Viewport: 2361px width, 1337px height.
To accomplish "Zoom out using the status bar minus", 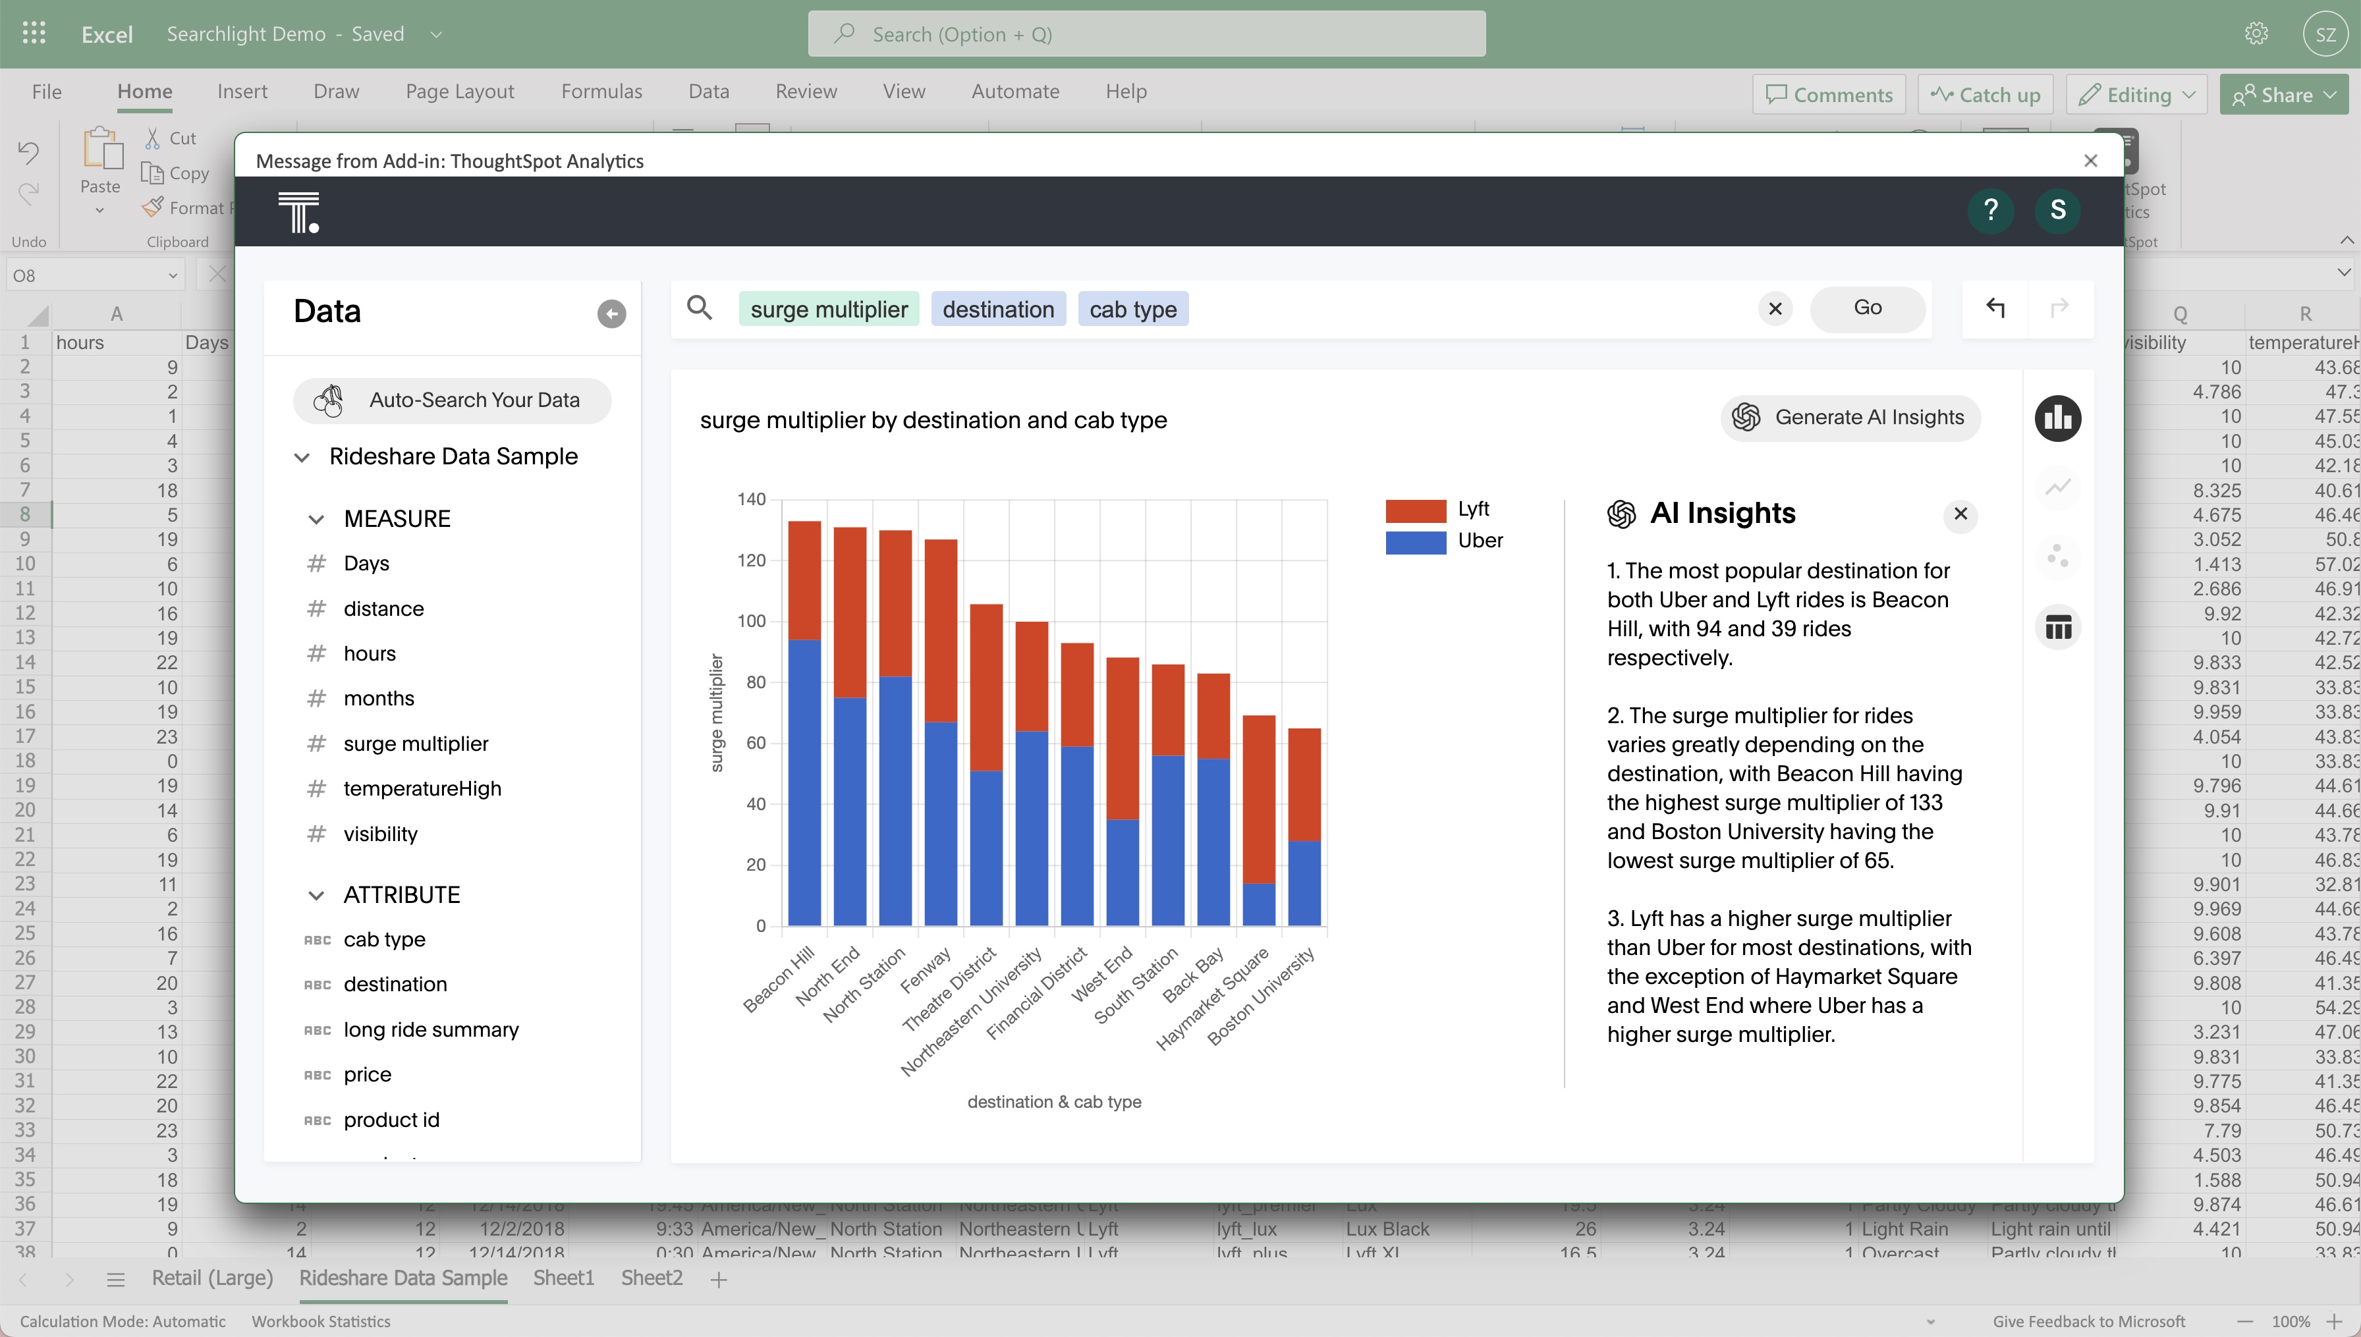I will (2245, 1321).
